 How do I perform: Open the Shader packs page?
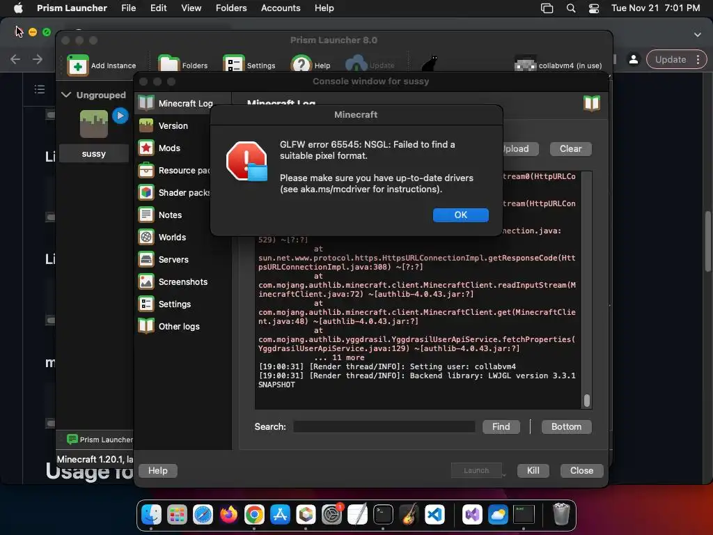(x=174, y=192)
